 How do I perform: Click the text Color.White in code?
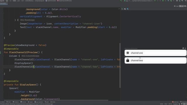pyautogui.click(x=59, y=9)
